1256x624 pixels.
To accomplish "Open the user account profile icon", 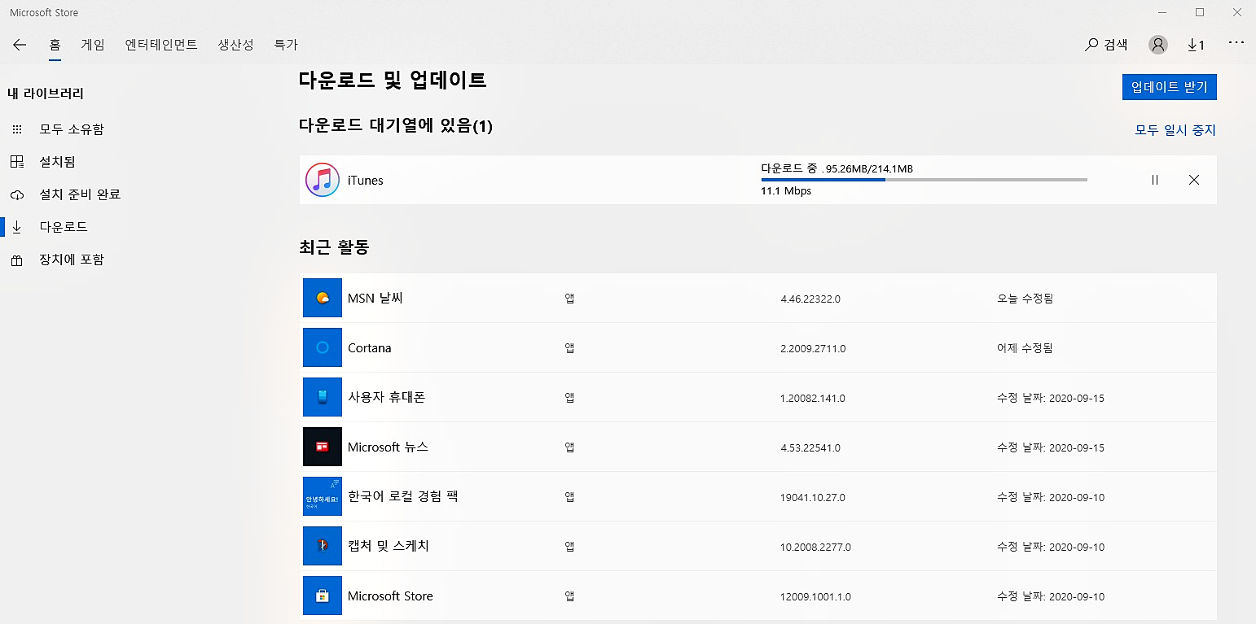I will 1157,45.
